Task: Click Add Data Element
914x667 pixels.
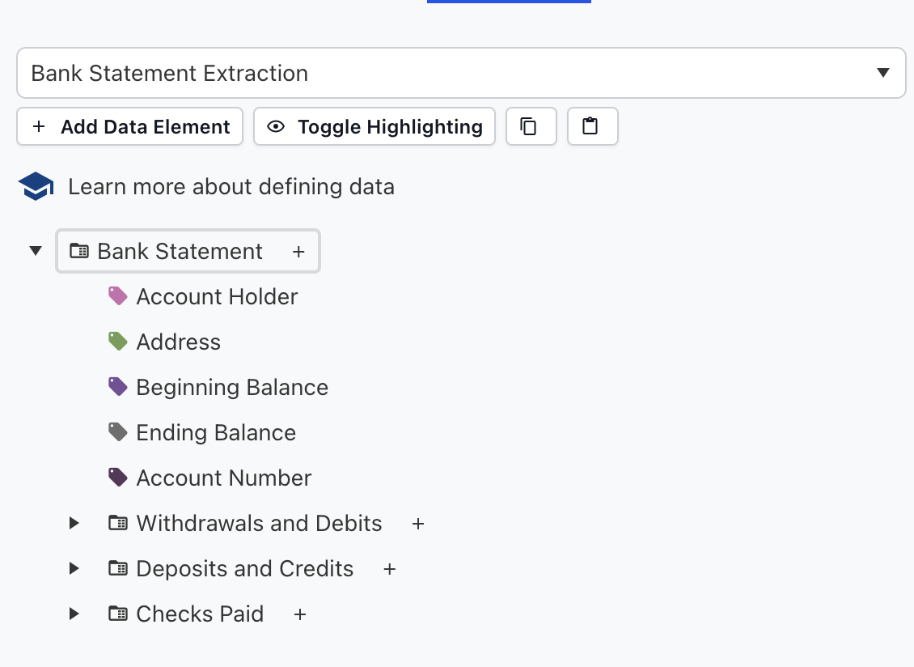Action: [x=129, y=126]
